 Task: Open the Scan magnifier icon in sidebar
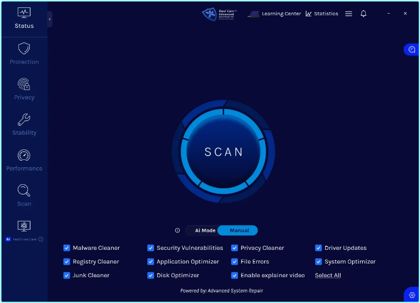point(24,190)
